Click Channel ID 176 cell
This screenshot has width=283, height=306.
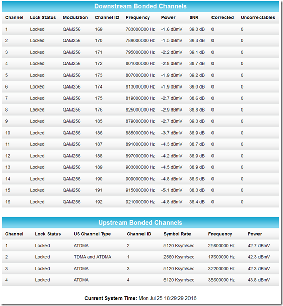click(99, 110)
